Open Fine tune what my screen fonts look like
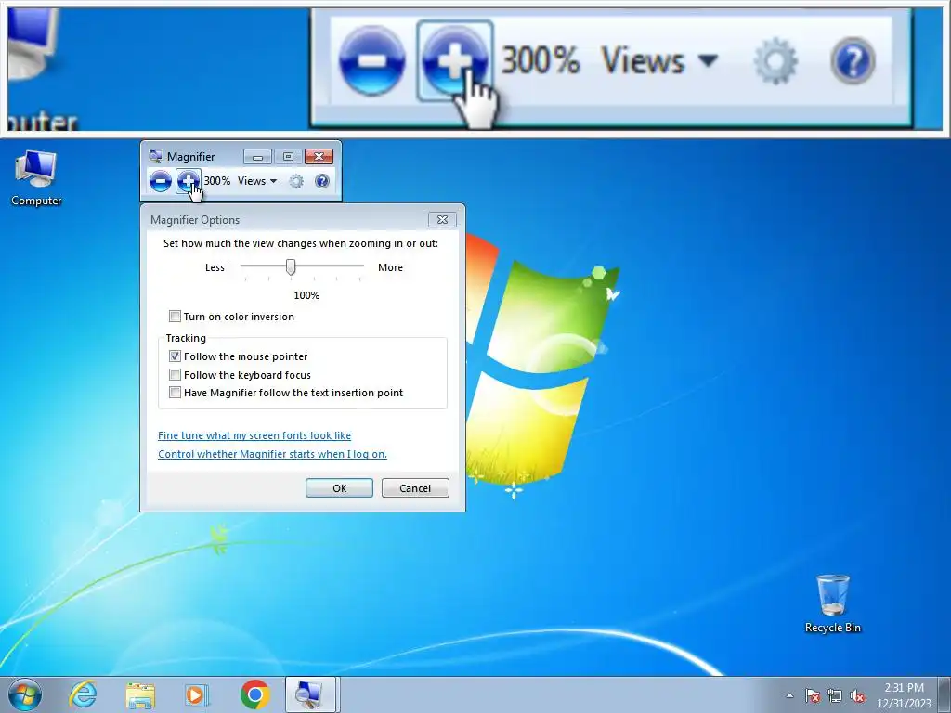Image resolution: width=951 pixels, height=713 pixels. 254,435
